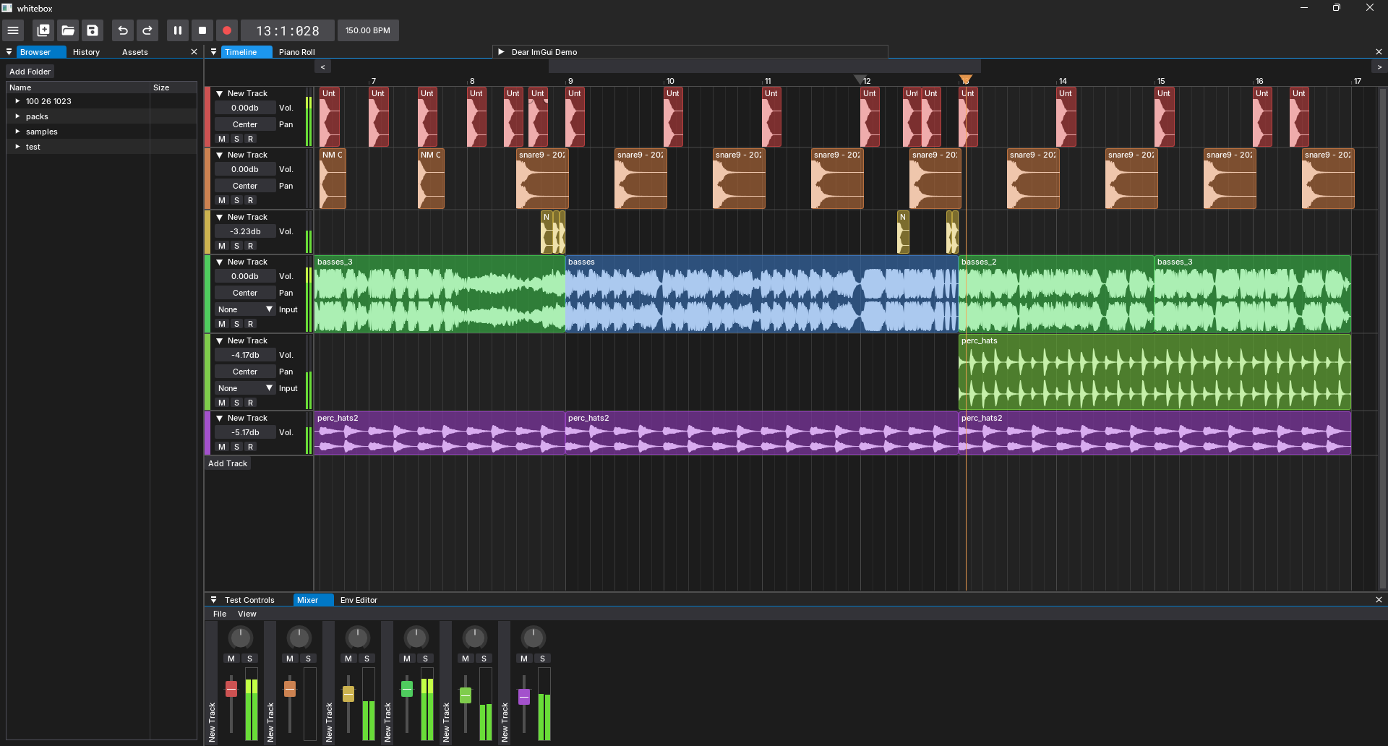This screenshot has width=1388, height=746.
Task: Open the mixer View menu
Action: 247,614
